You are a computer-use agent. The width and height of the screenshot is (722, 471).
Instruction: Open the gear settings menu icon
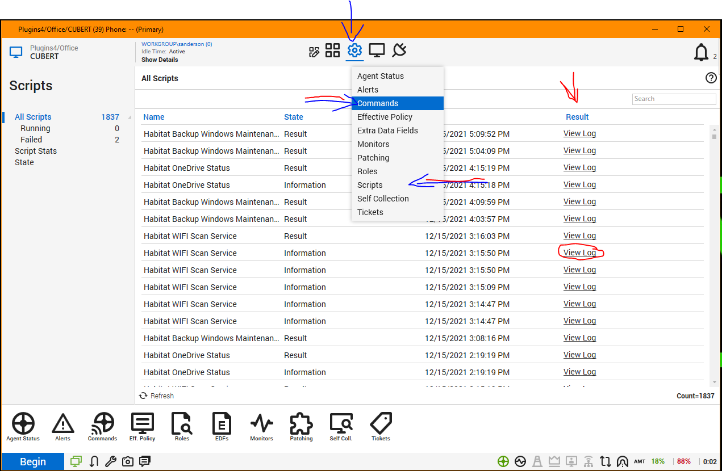(354, 51)
